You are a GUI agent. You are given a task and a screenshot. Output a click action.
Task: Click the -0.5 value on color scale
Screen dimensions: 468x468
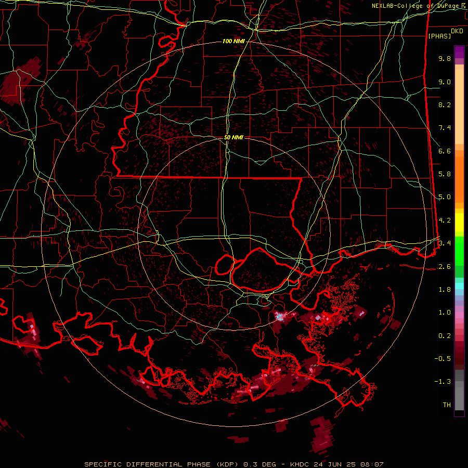coord(443,359)
